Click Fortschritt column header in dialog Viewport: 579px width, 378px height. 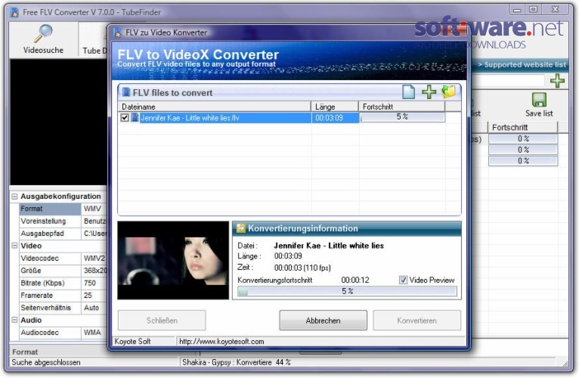click(x=402, y=107)
